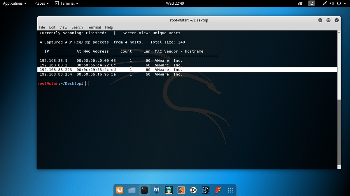Open Metasploit Framework from the dock
Viewport: 350px width, 196px height.
click(x=157, y=190)
